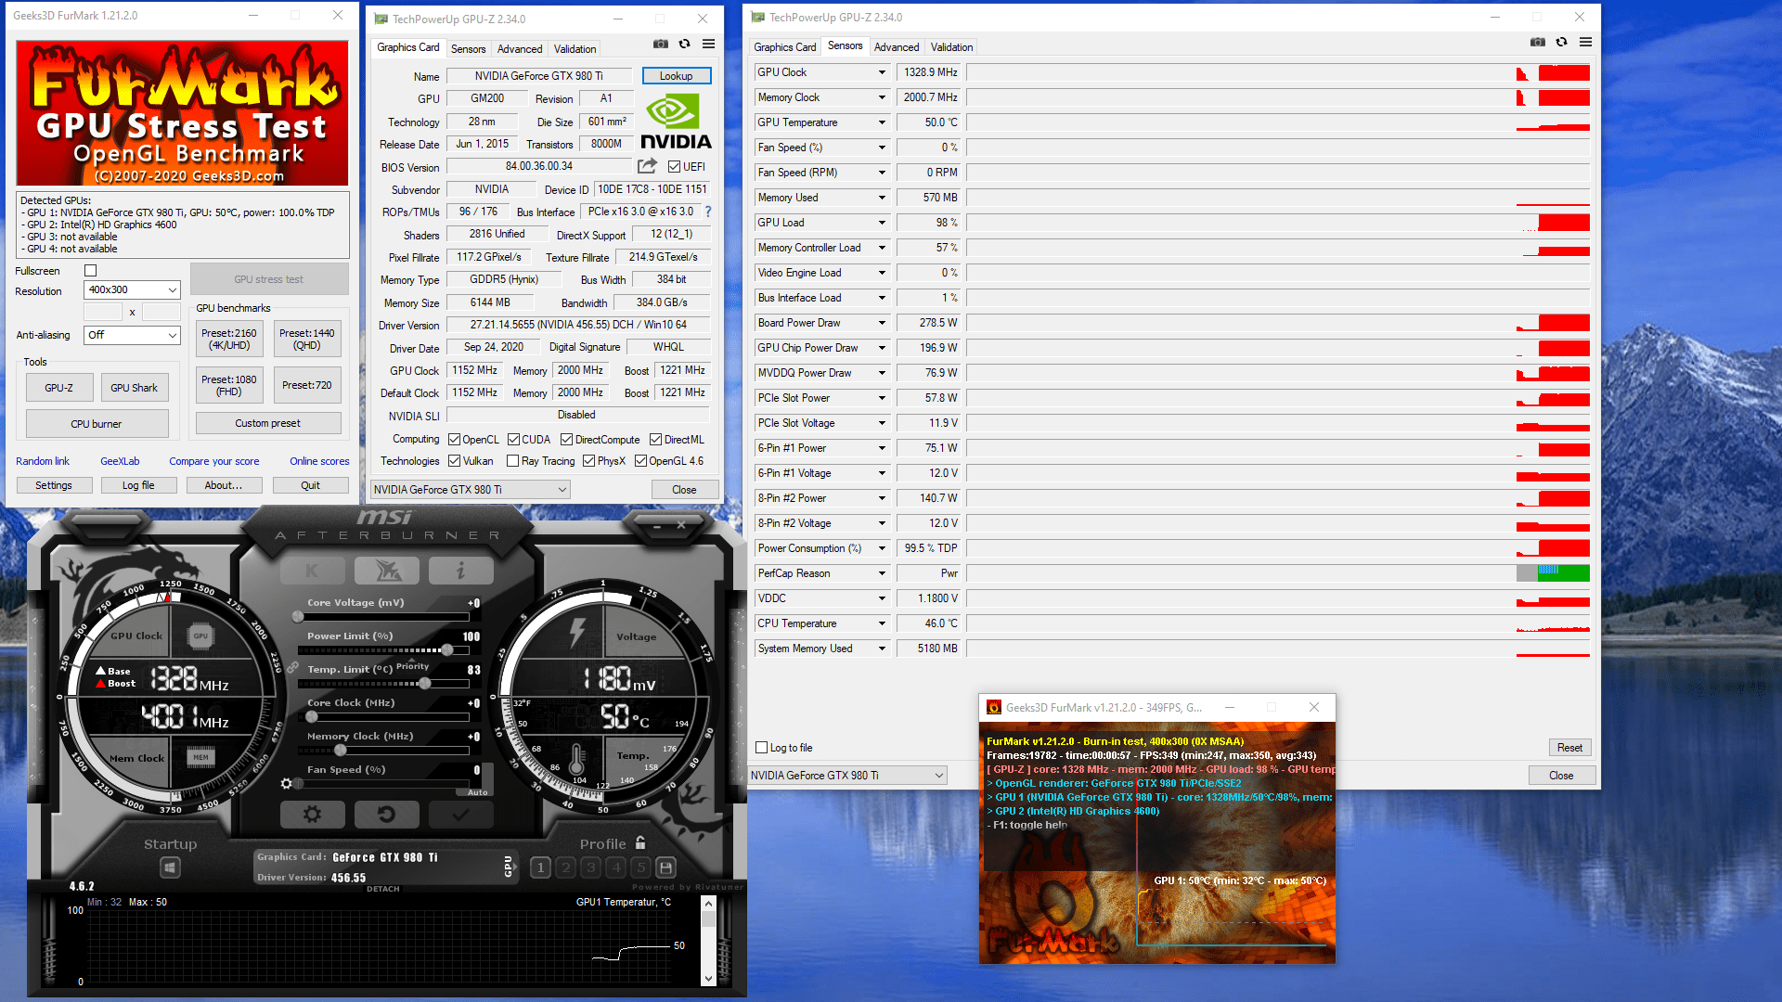Open the Afterburner settings gear button

pyautogui.click(x=312, y=815)
